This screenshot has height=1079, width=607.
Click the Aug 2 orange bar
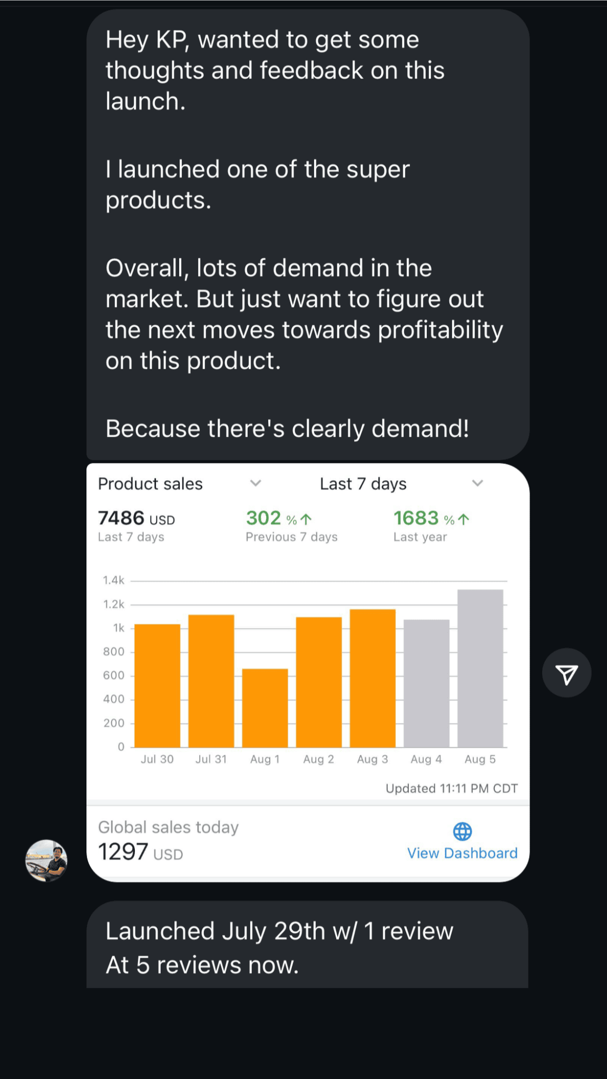[x=319, y=682]
